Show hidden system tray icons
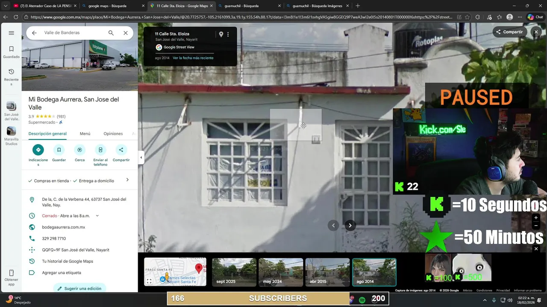Image resolution: width=547 pixels, height=307 pixels. [x=485, y=300]
